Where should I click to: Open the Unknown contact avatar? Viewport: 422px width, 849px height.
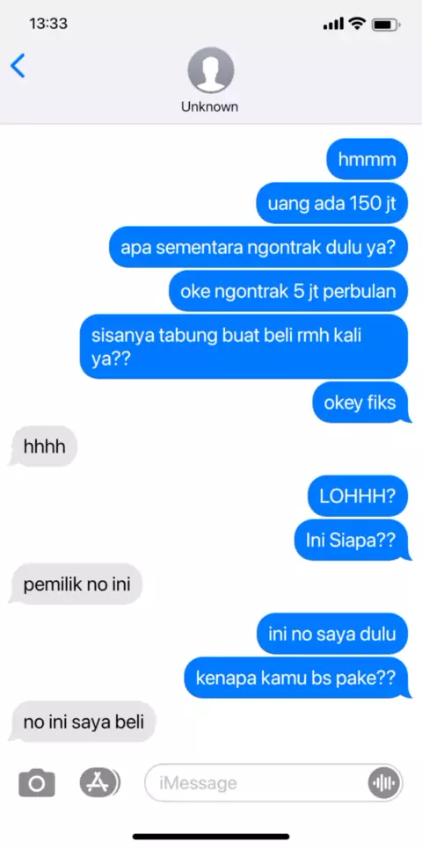coord(210,69)
